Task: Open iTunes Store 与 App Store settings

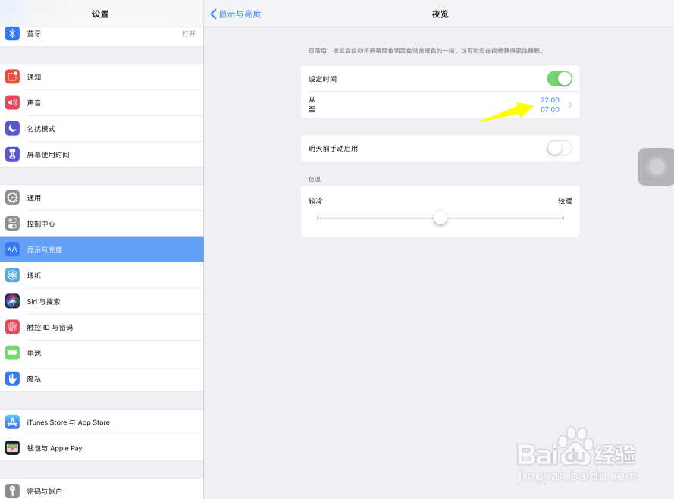Action: point(102,422)
